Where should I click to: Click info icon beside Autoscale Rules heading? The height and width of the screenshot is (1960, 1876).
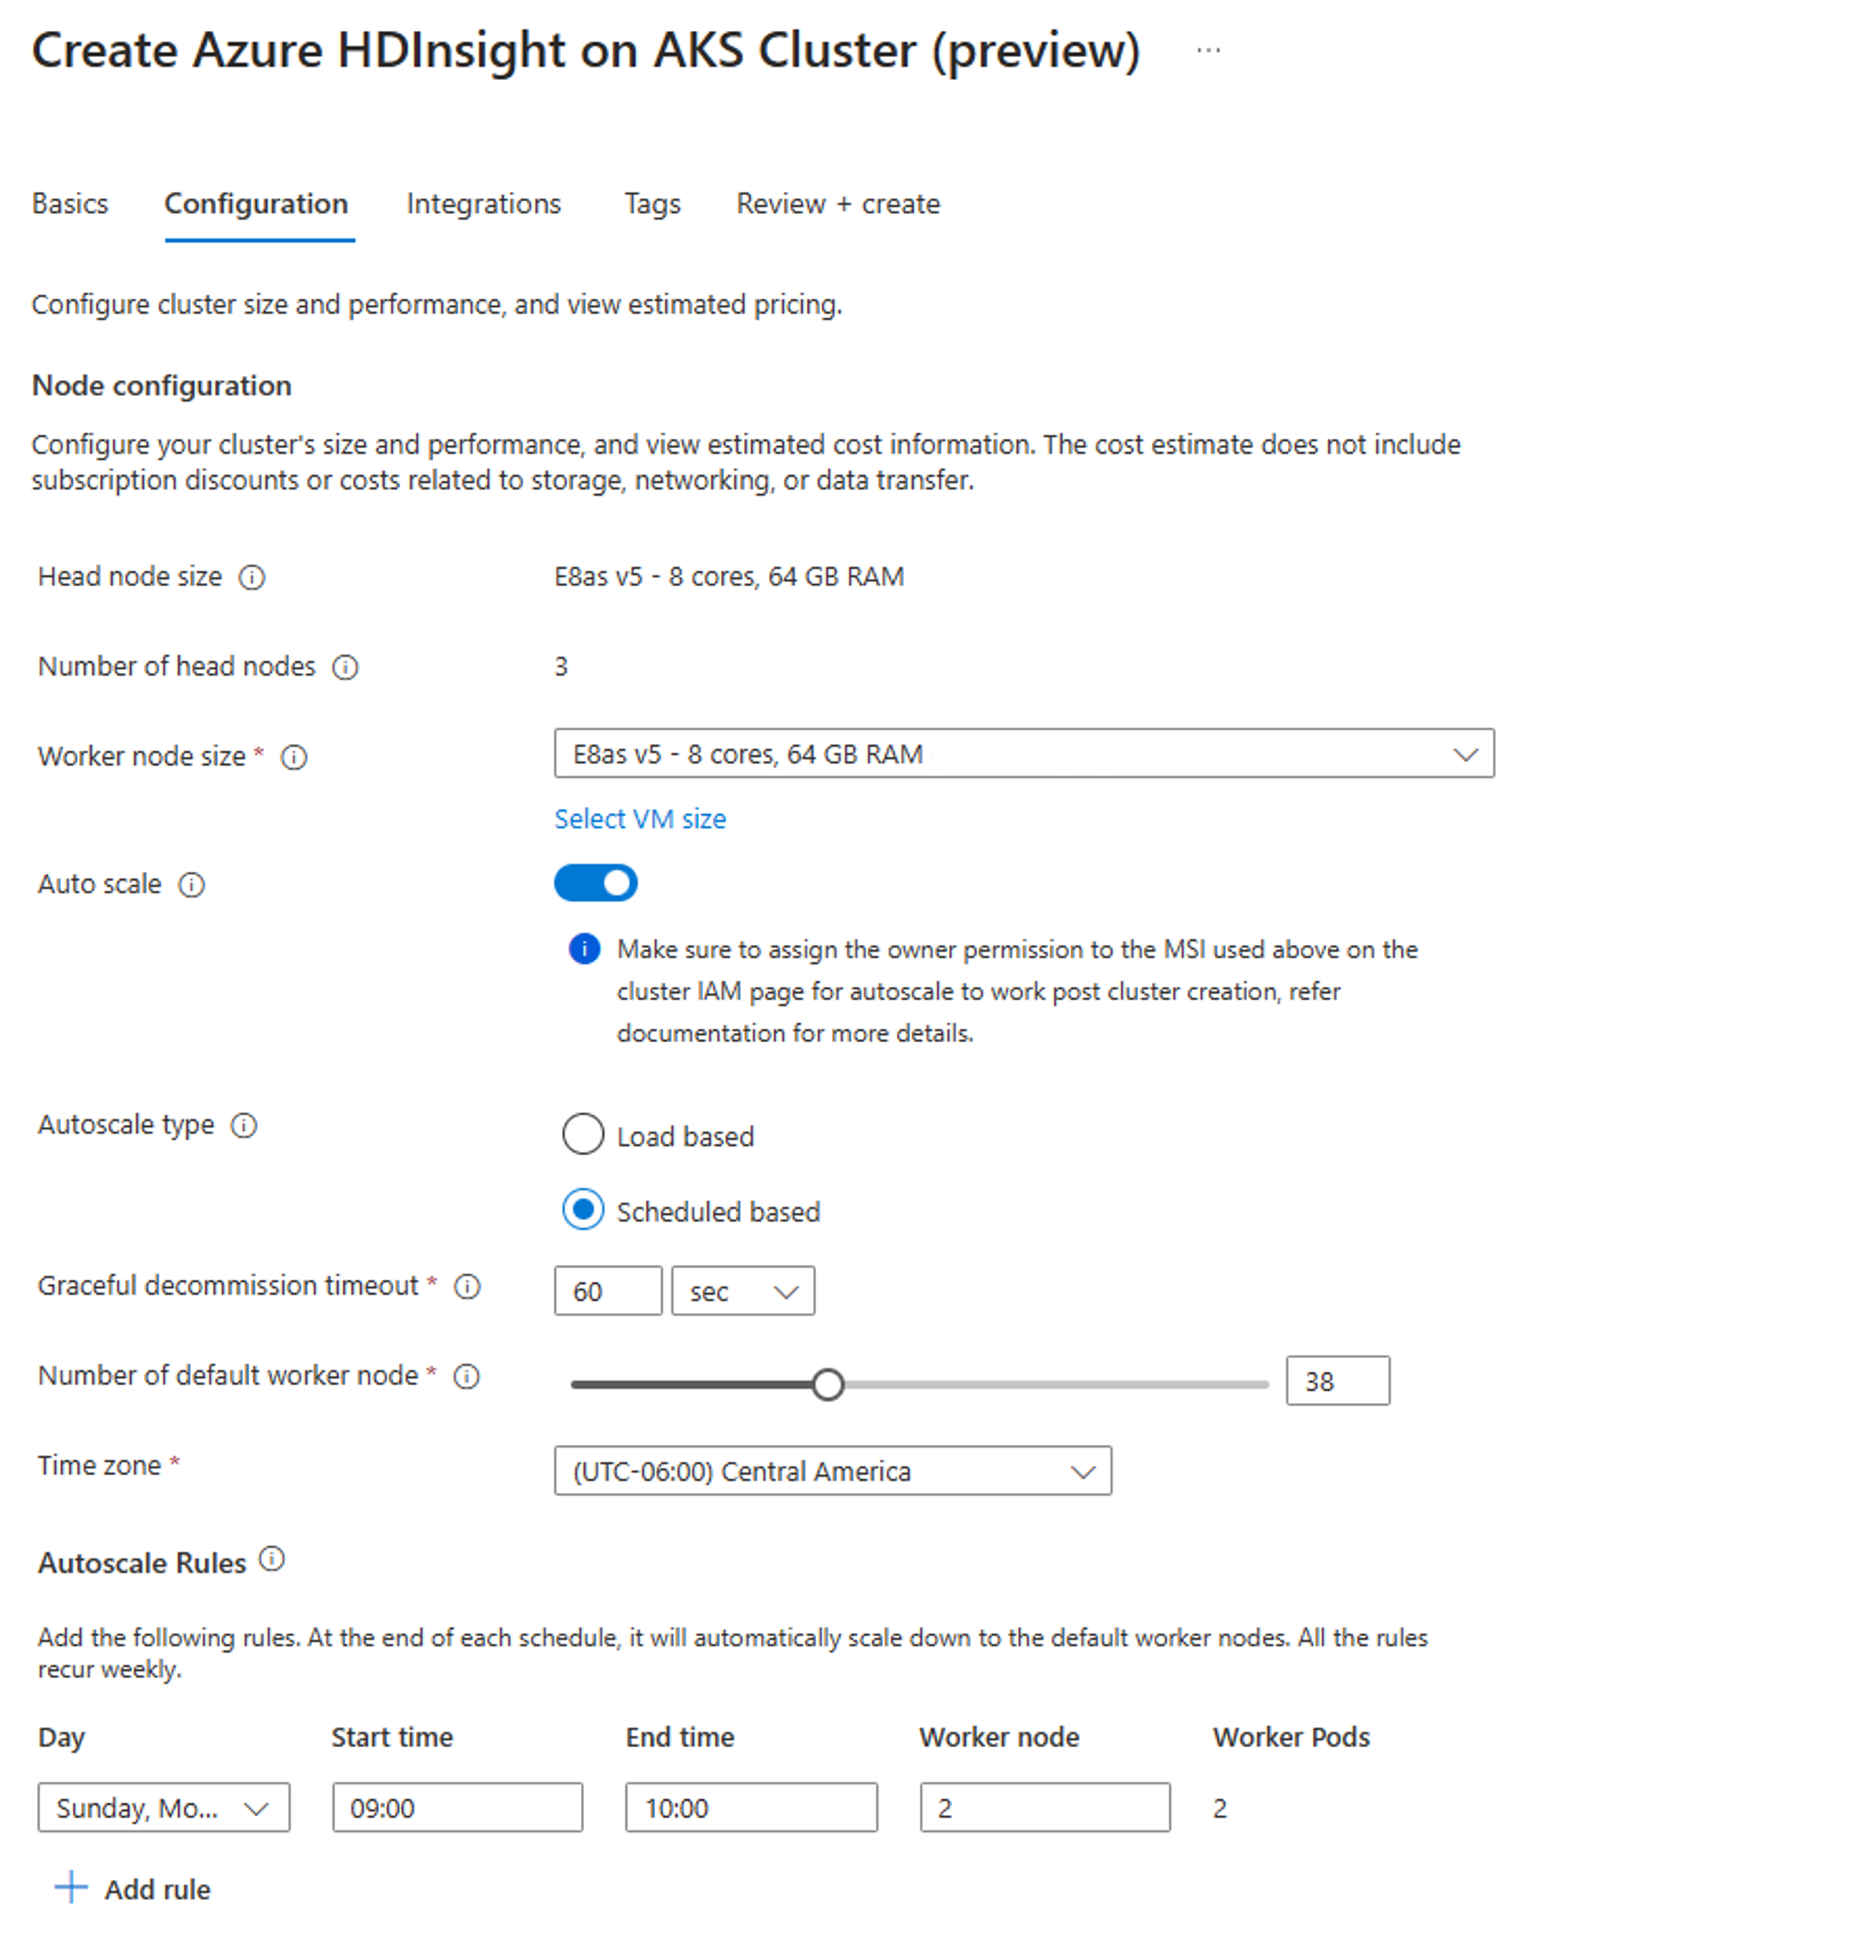272,1559
